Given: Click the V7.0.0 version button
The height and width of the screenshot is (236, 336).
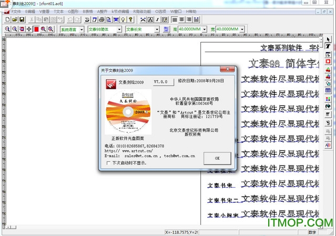Looking at the screenshot, I should (160, 82).
